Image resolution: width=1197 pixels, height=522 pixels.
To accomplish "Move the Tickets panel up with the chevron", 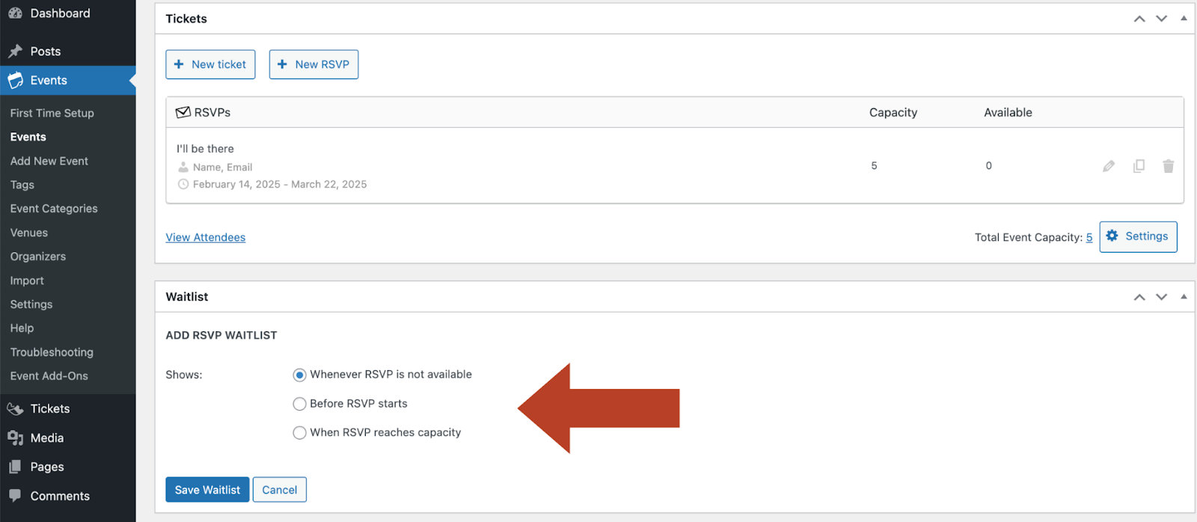I will 1139,19.
